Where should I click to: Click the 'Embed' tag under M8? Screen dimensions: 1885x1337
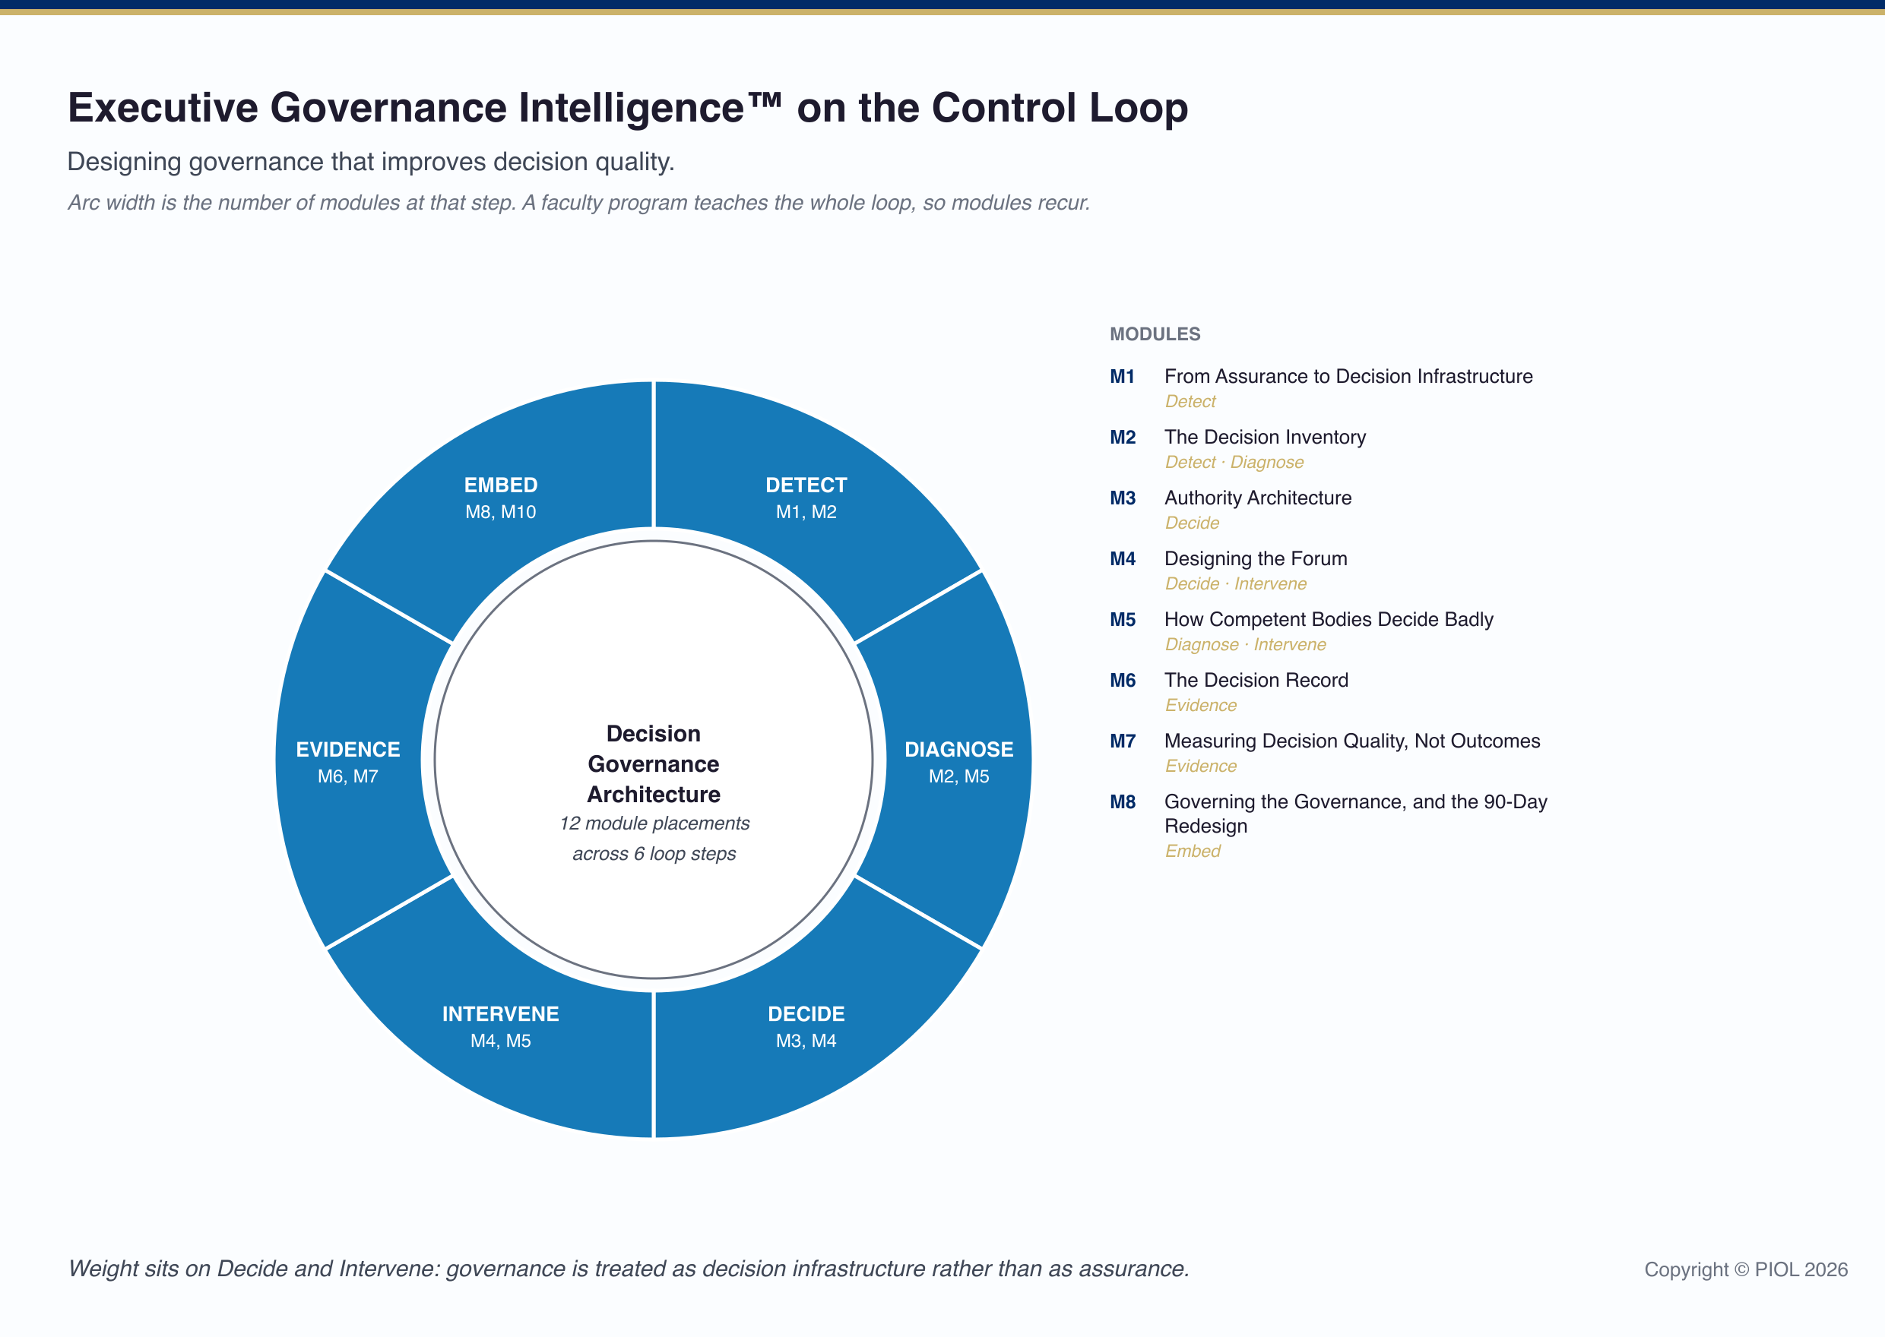[x=1193, y=852]
